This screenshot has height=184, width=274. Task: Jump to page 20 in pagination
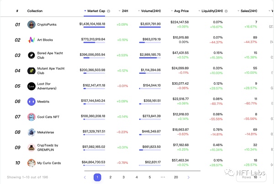176,177
